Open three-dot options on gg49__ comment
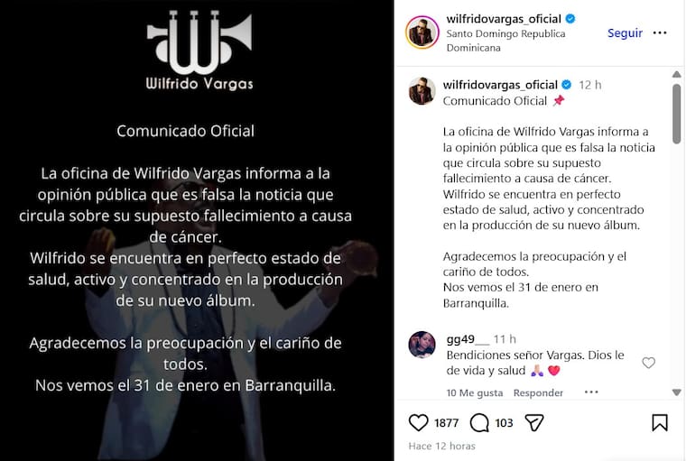Viewport: 686px width, 461px height. [591, 392]
